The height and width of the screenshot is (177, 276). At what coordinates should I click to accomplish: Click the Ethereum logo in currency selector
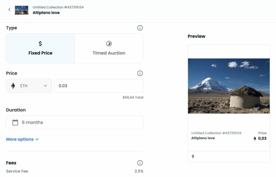click(x=13, y=86)
